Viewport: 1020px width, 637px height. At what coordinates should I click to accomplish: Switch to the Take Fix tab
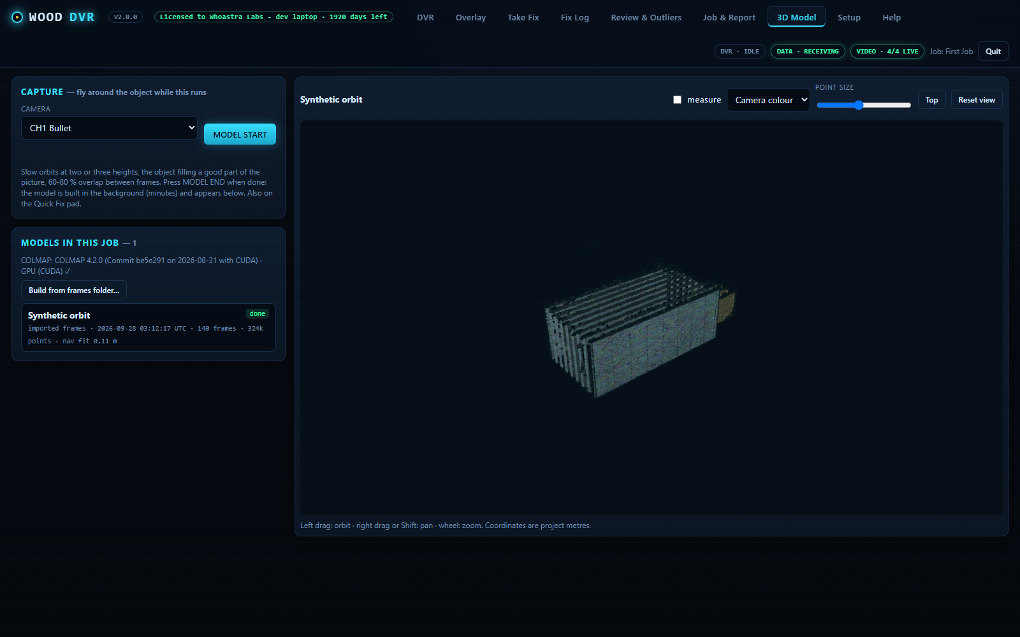523,17
